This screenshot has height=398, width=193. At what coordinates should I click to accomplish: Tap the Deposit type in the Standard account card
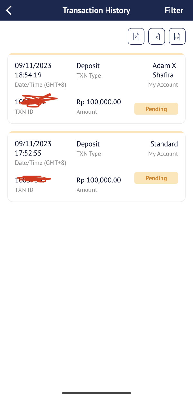[x=88, y=144]
